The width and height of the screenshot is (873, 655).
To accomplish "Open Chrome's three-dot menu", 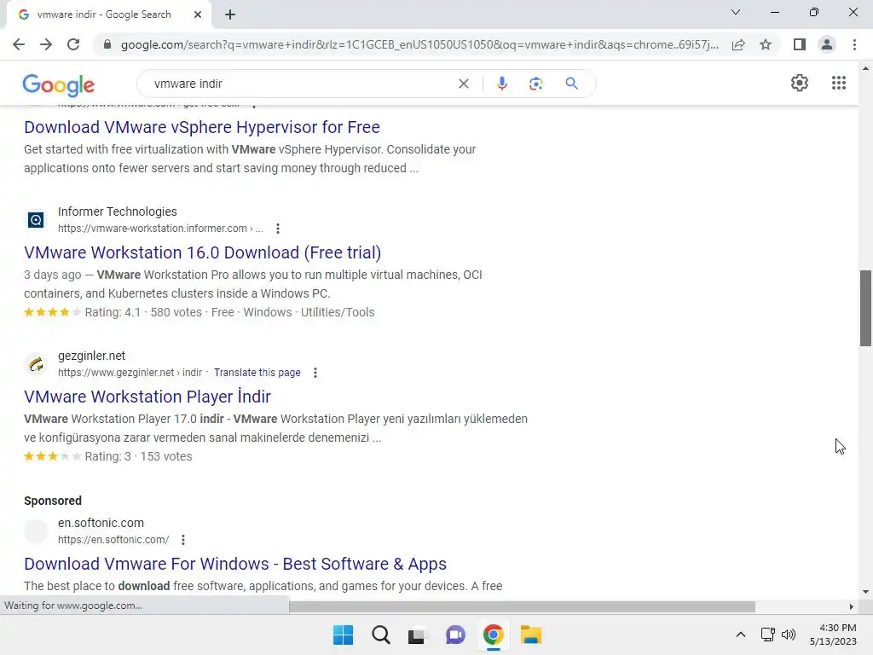I will click(x=854, y=44).
